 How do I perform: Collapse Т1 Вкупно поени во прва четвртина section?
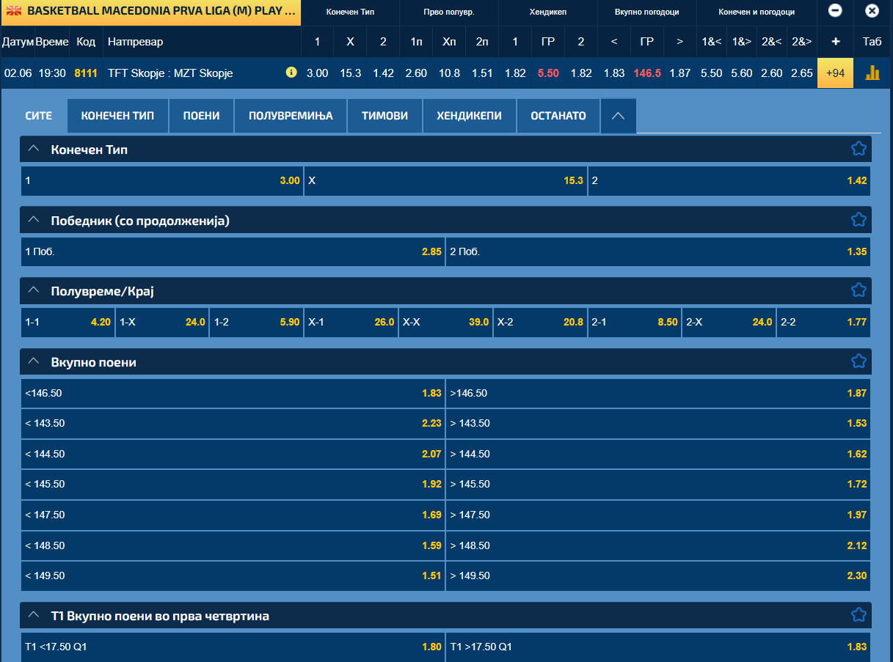33,615
